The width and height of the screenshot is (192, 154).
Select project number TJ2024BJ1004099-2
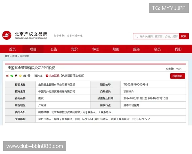[x=136, y=84]
